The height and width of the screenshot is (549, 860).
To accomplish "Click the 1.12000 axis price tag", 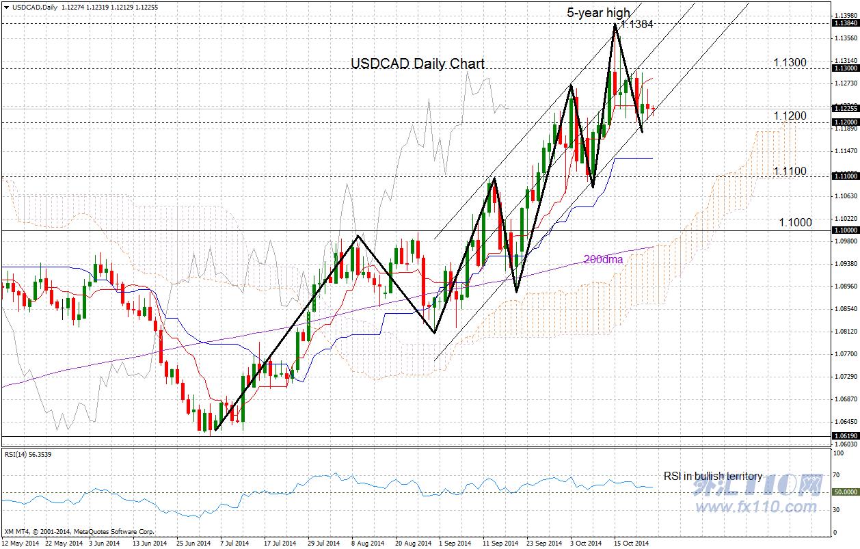I will (x=845, y=122).
